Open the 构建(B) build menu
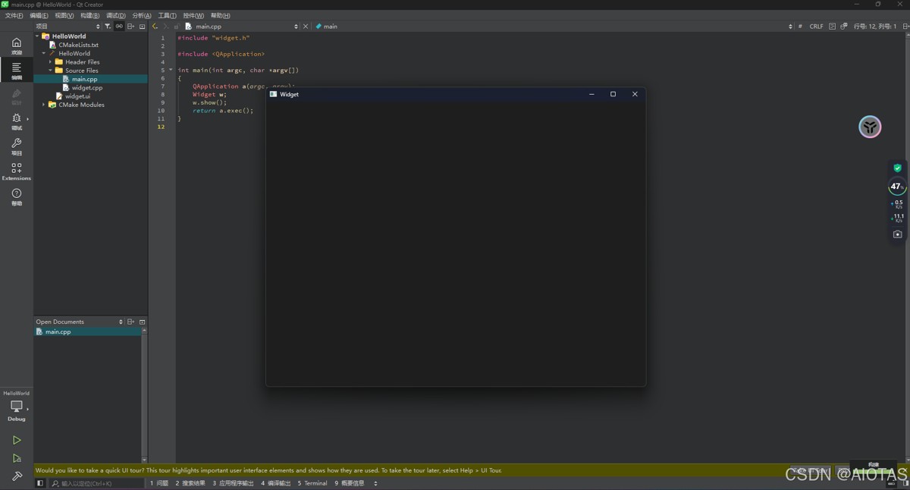910x490 pixels. (x=89, y=15)
